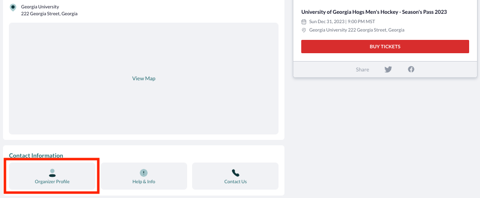
Task: Click the calendar icon beside the event date
Action: click(x=304, y=22)
